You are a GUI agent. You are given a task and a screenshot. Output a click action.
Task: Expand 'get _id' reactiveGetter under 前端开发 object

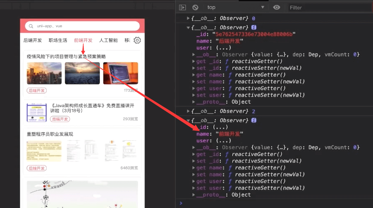coord(194,154)
